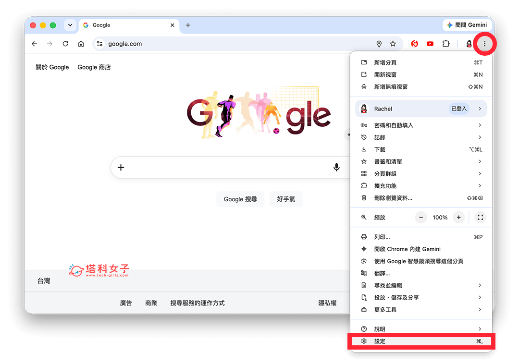This screenshot has height=364, width=519.
Task: Click the plus icon in search box
Action: (121, 168)
